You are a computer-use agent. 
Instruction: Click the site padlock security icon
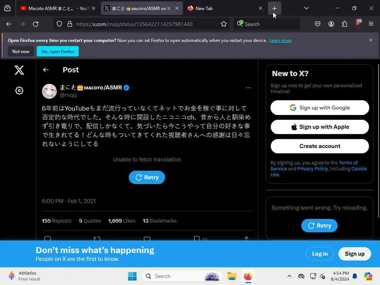70,24
